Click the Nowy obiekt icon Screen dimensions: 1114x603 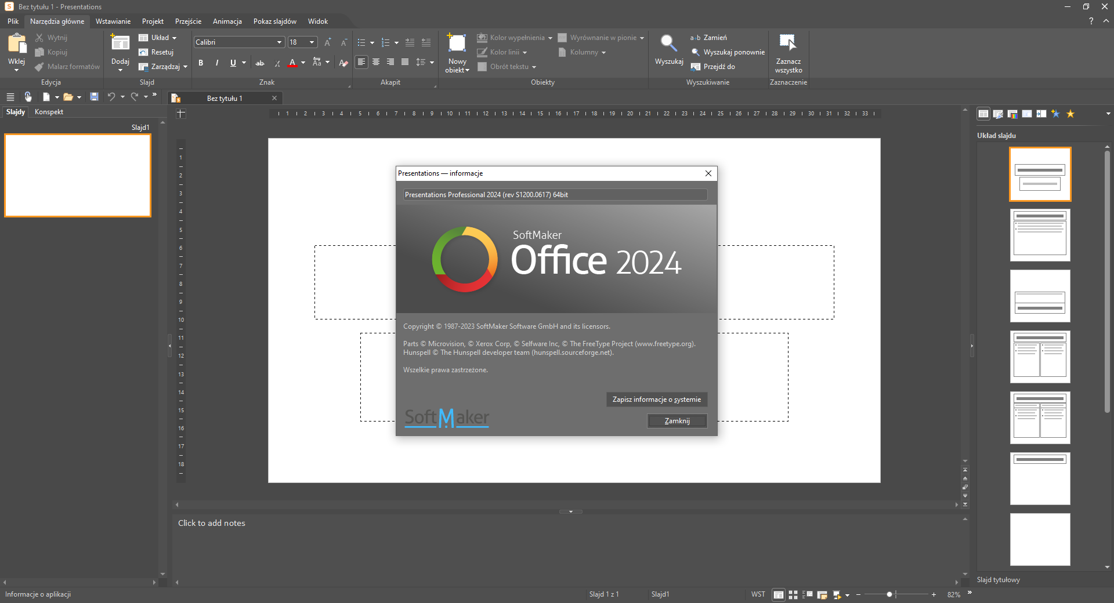click(x=457, y=43)
